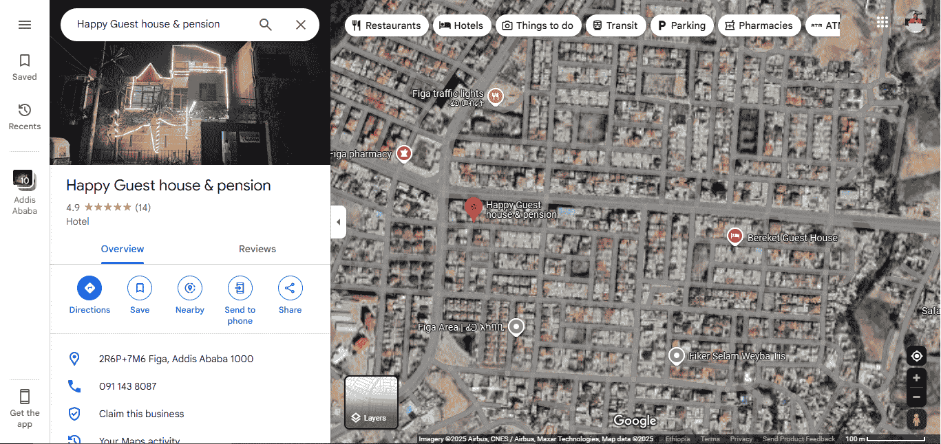This screenshot has width=941, height=444.
Task: Filter the map by Hotels
Action: tap(461, 25)
